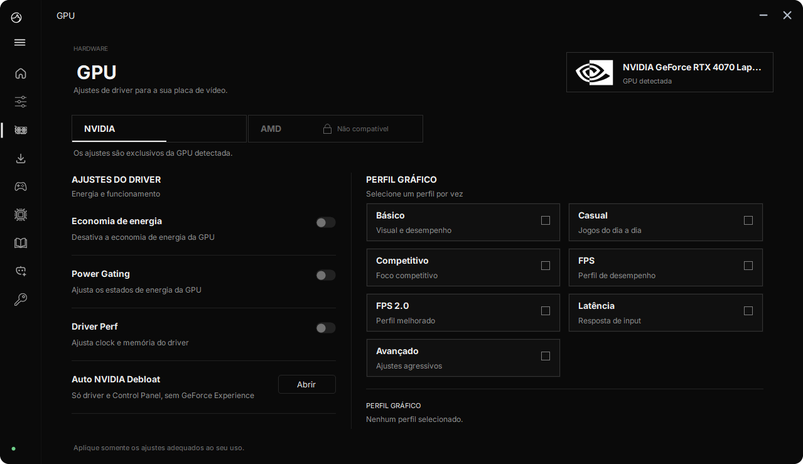
Task: Open the CPU chip sidebar icon
Action: [21, 215]
